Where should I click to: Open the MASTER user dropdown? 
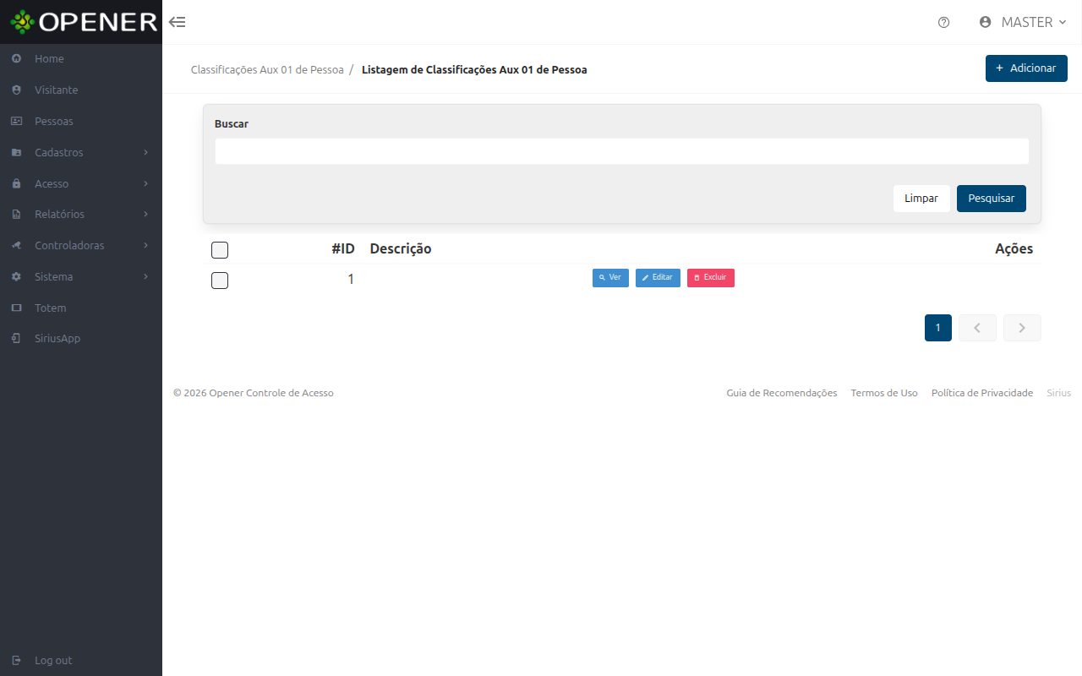[x=1023, y=22]
